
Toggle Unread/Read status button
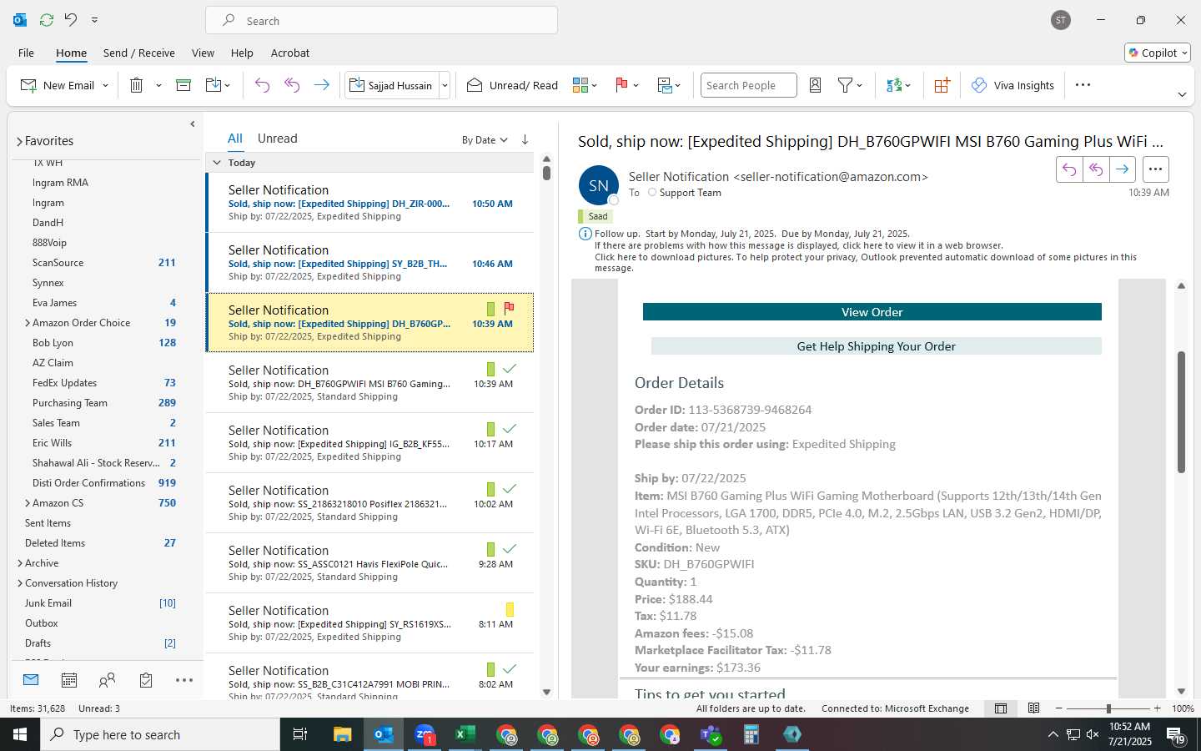[512, 85]
